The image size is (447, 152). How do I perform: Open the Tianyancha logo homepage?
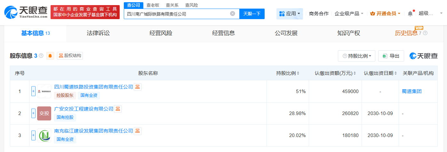(x=26, y=12)
